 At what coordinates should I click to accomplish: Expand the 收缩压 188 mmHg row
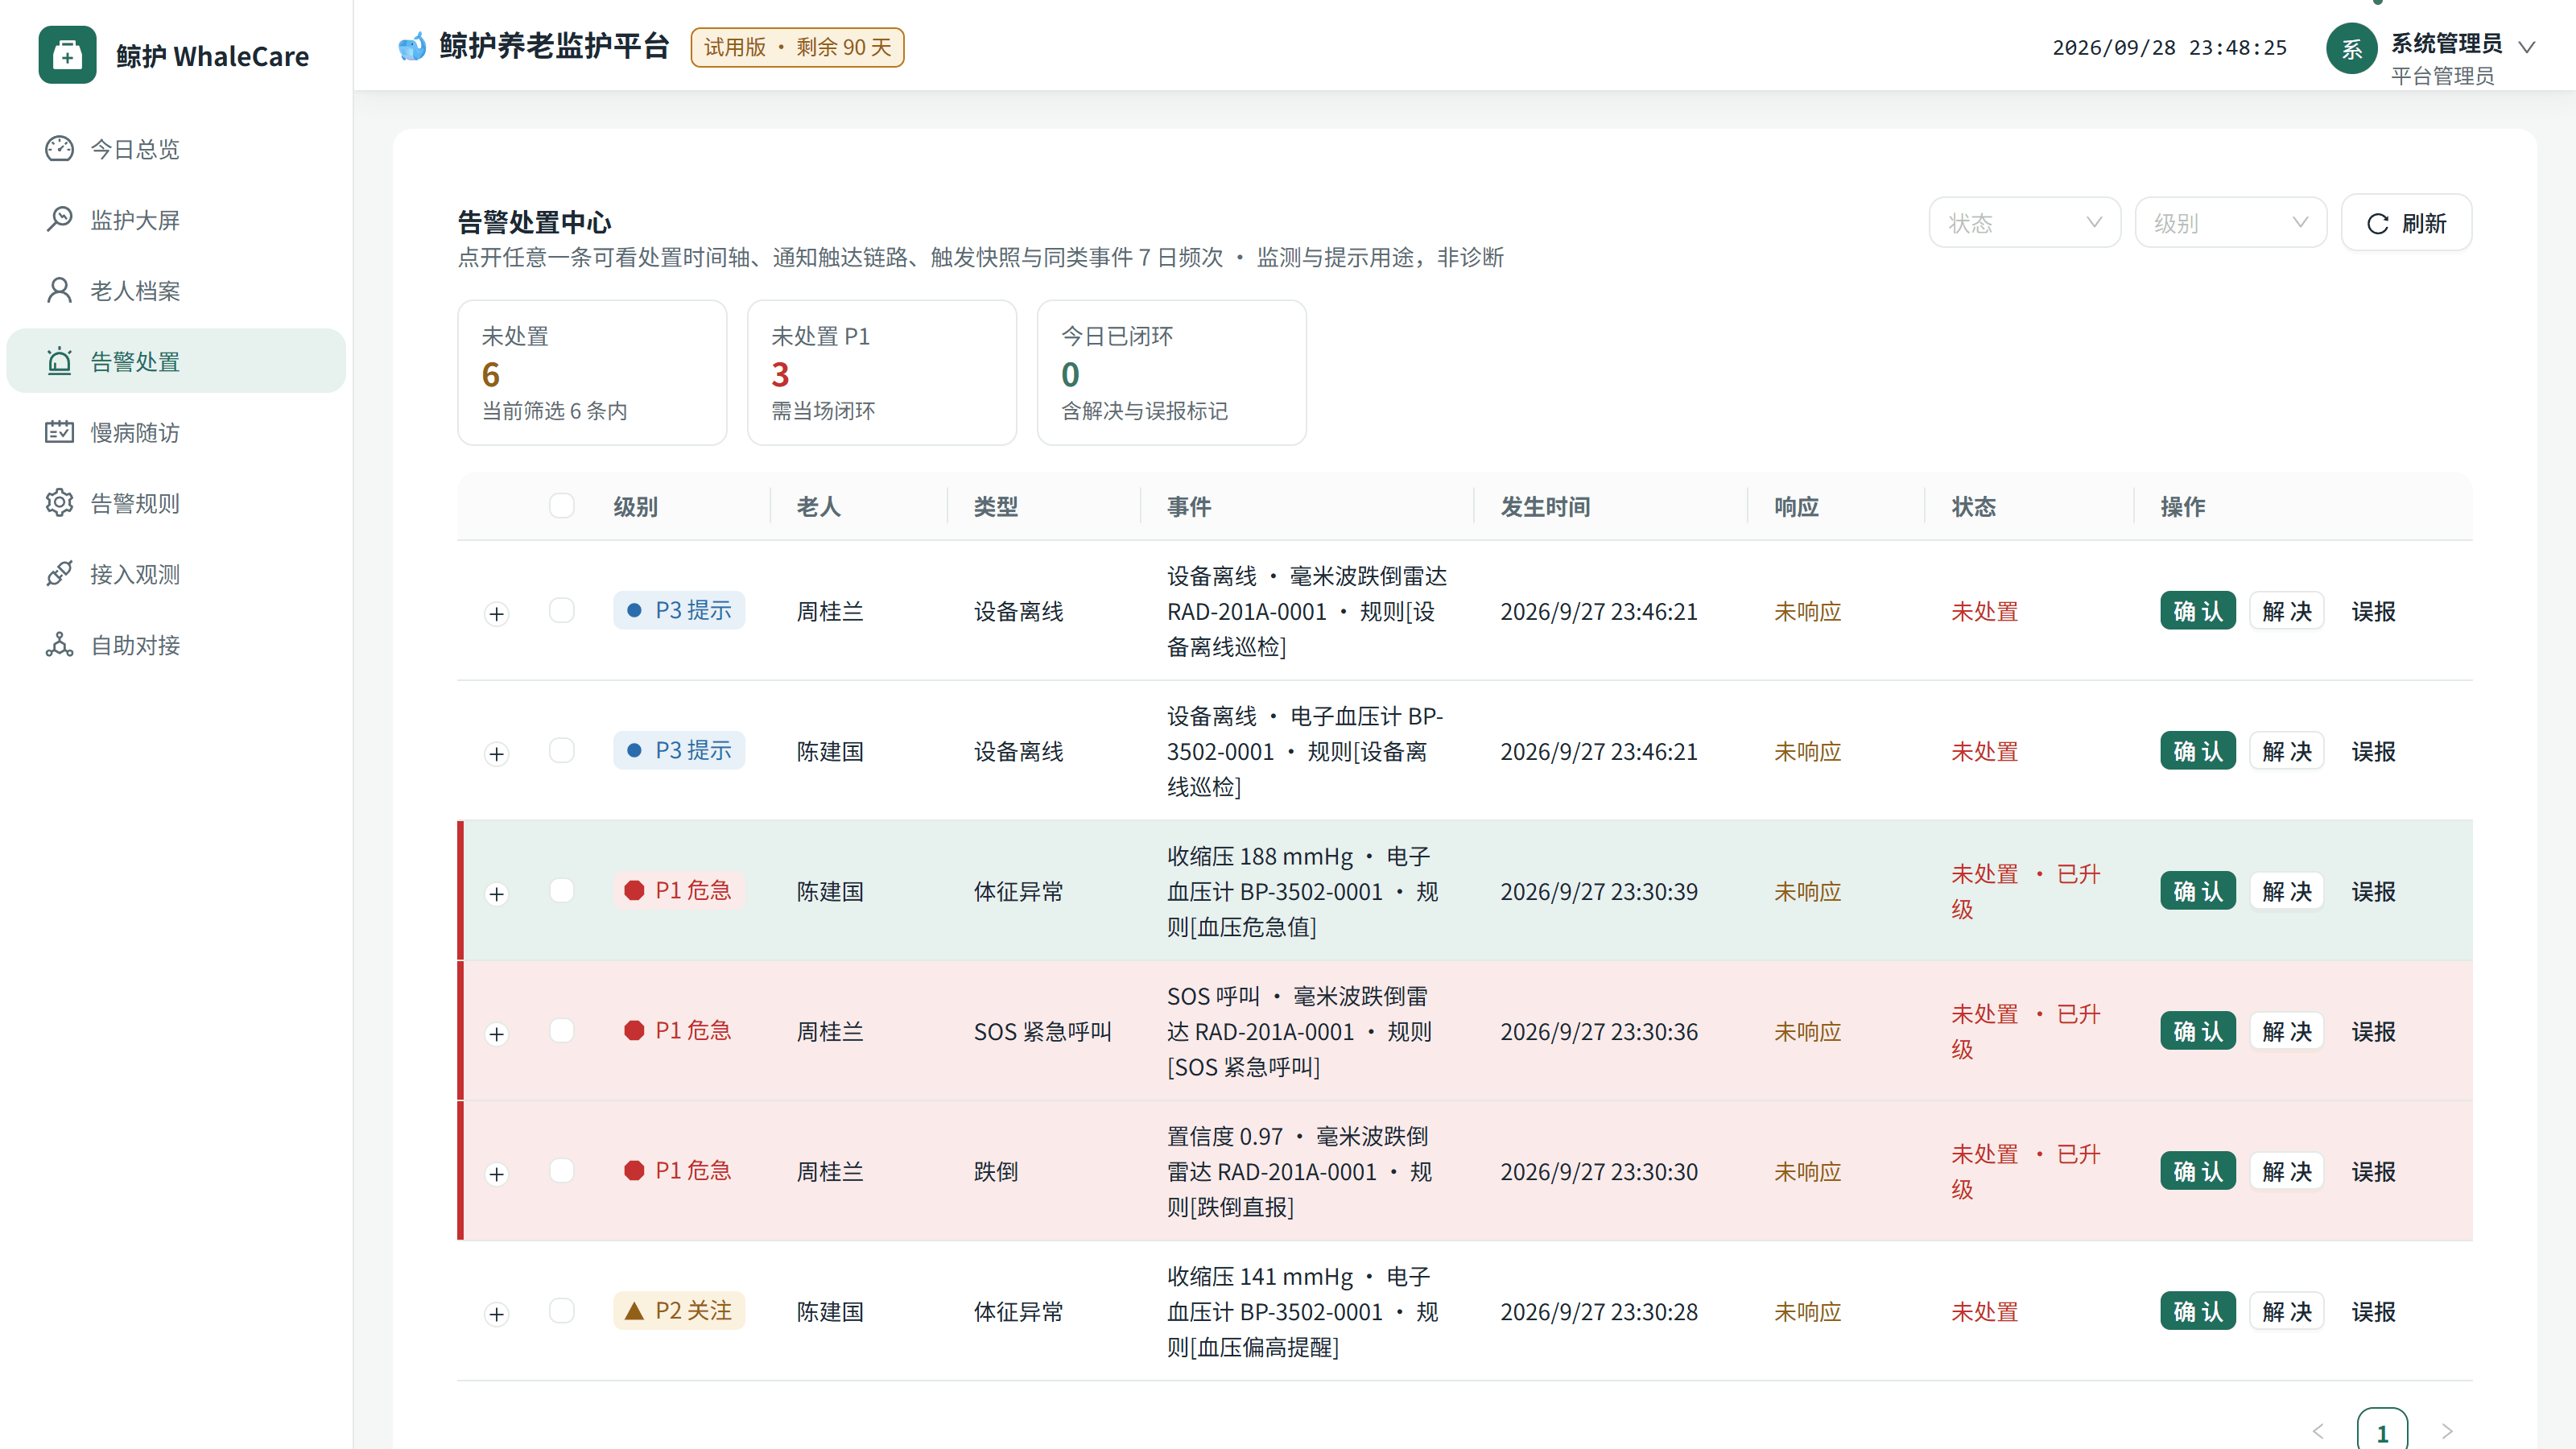(497, 894)
